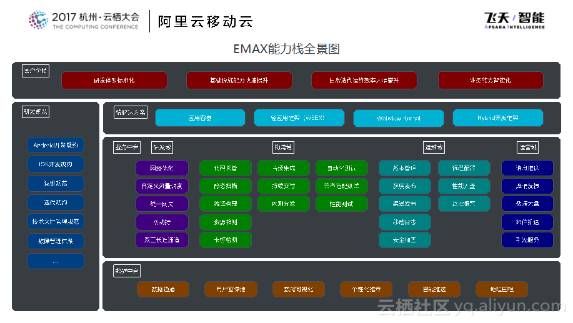Click the 客户价值 section label

click(36, 71)
